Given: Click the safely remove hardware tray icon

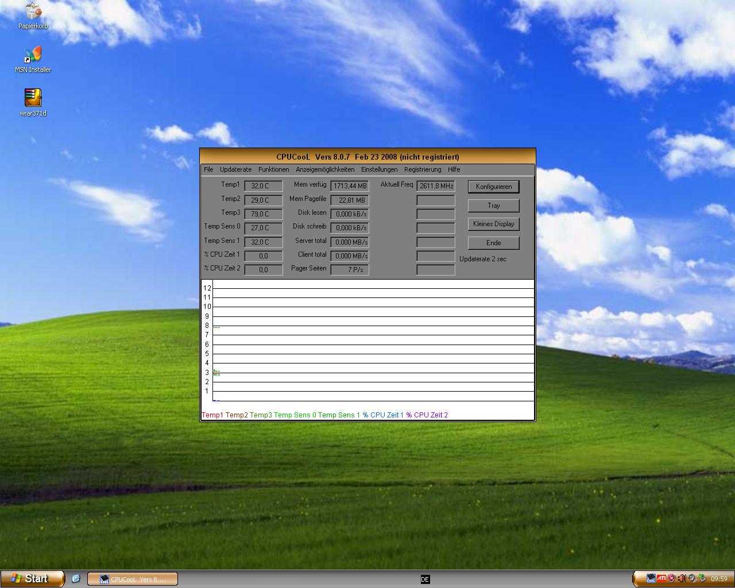Looking at the screenshot, I should (702, 579).
